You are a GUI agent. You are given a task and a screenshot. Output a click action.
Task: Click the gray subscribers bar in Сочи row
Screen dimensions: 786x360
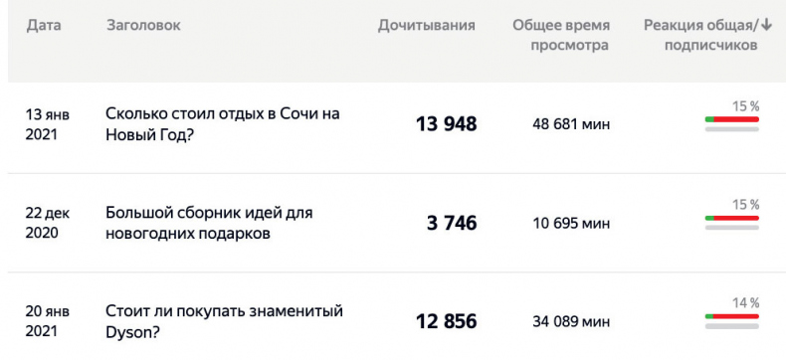tap(732, 129)
